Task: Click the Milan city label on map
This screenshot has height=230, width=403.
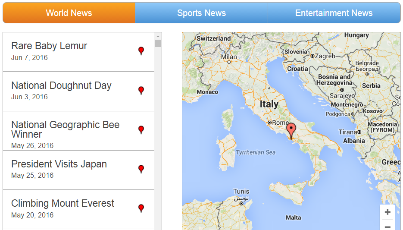Action: click(229, 57)
